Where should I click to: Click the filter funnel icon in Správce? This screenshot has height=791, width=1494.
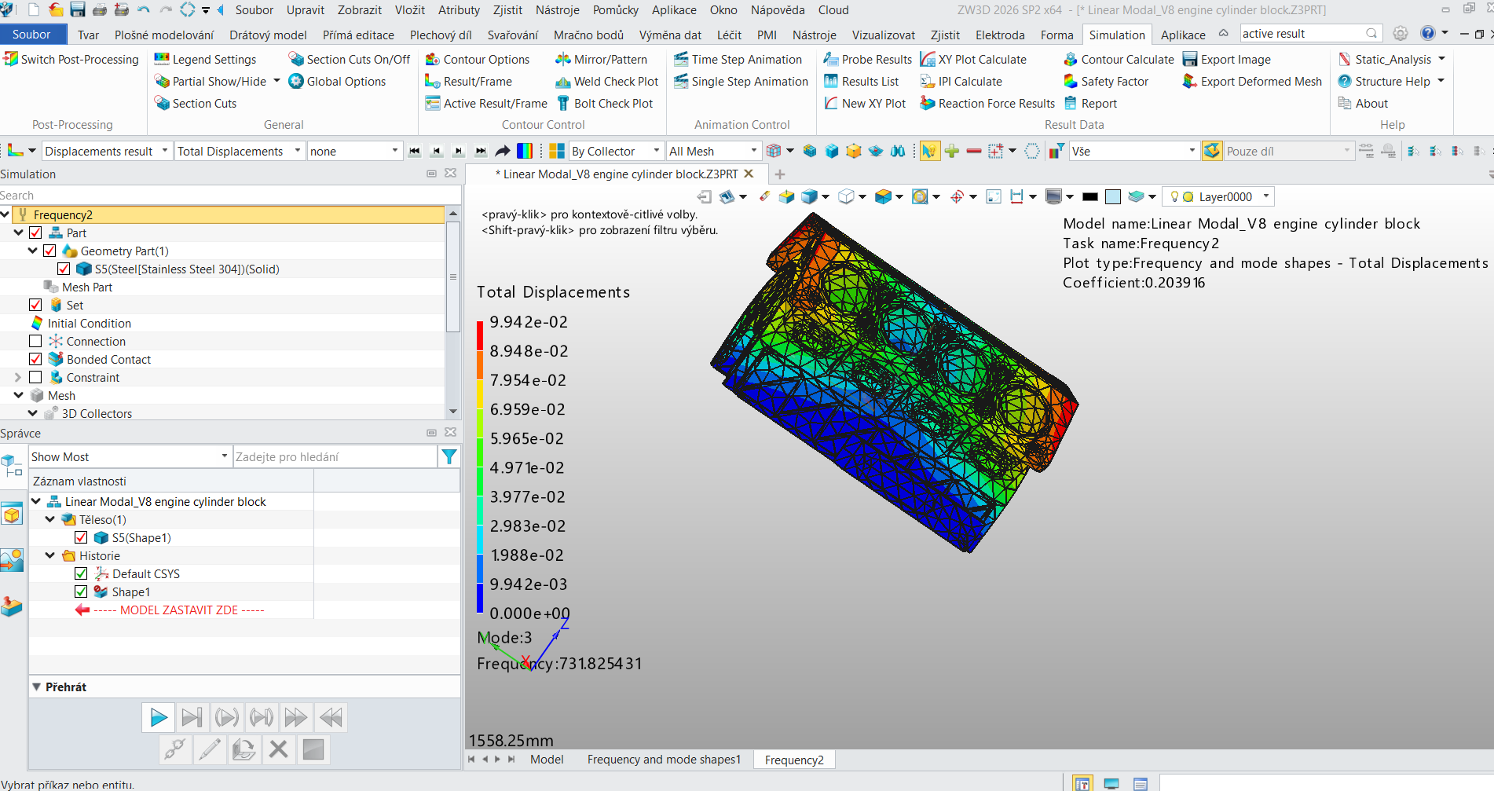click(x=449, y=456)
